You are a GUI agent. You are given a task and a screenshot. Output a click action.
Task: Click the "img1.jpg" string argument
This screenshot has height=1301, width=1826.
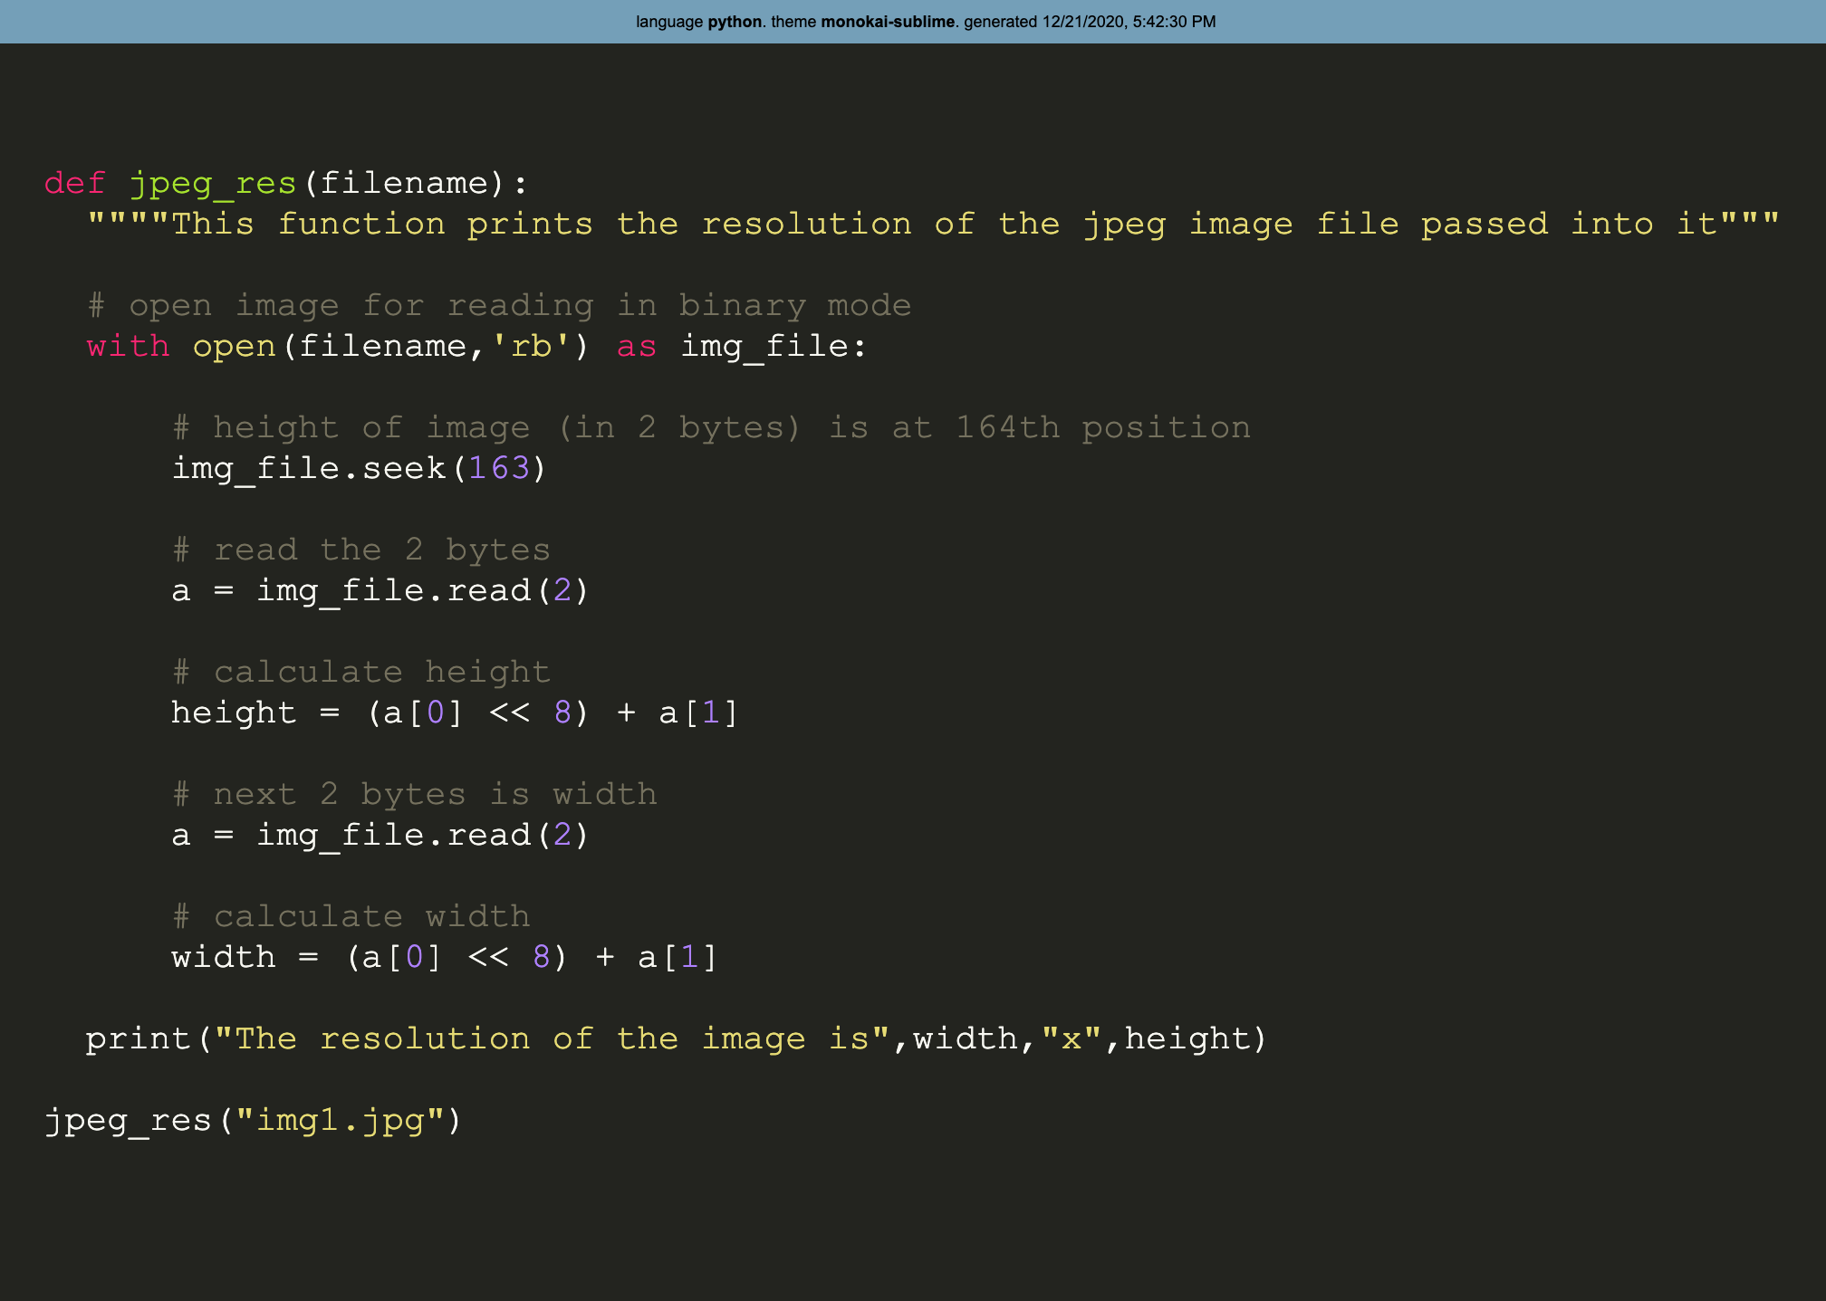pos(340,1121)
